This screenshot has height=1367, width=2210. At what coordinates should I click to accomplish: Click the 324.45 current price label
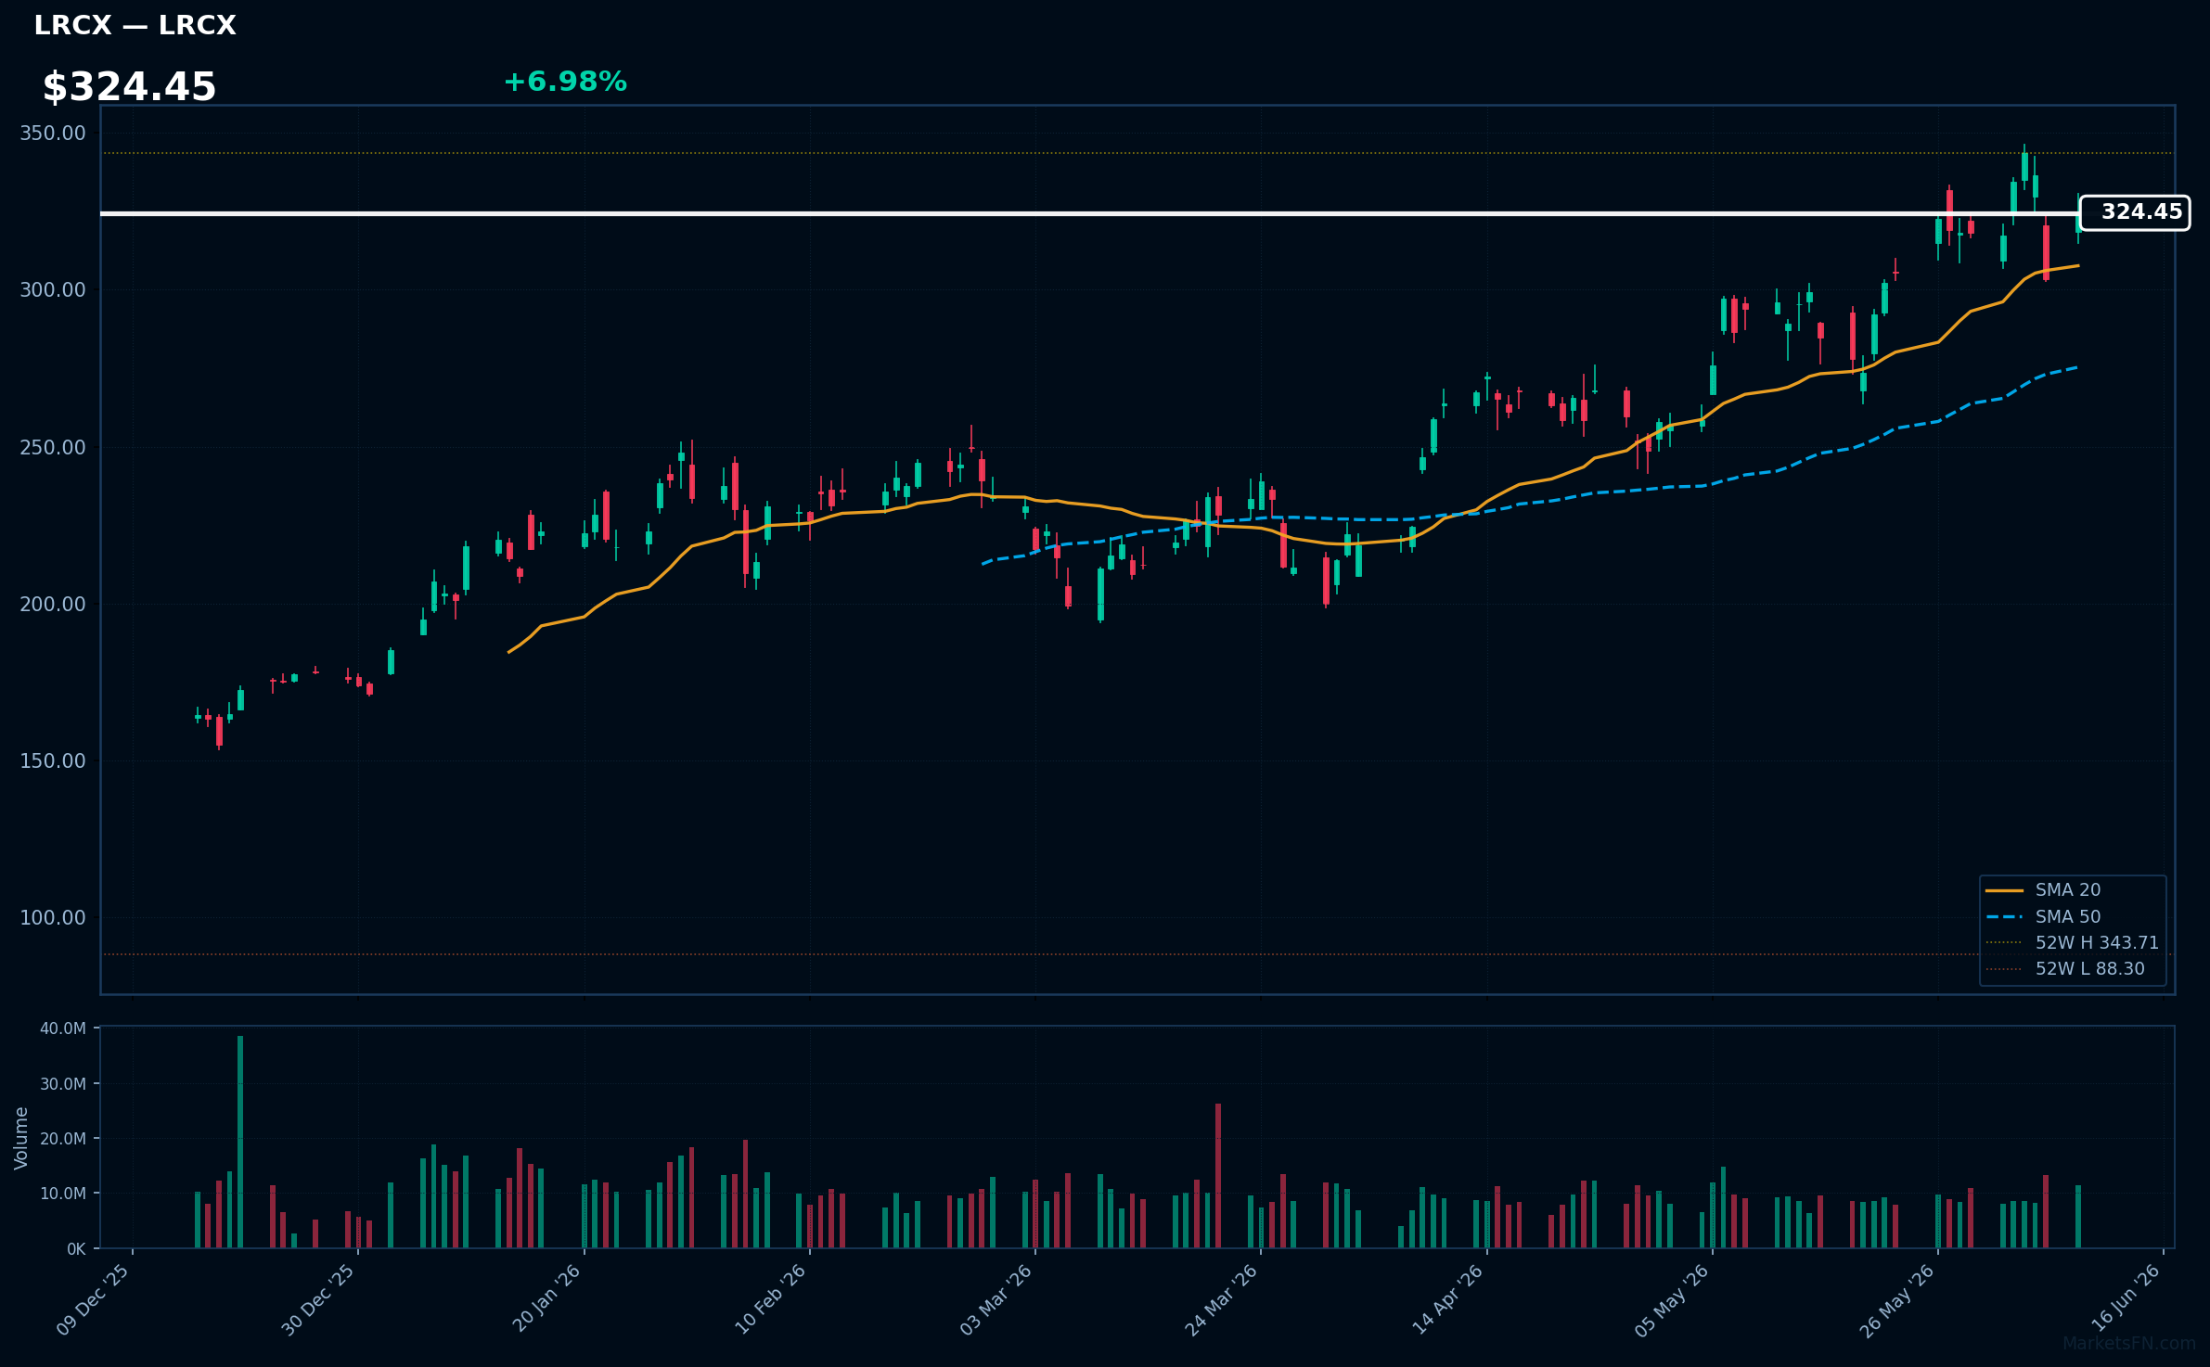click(x=2135, y=212)
